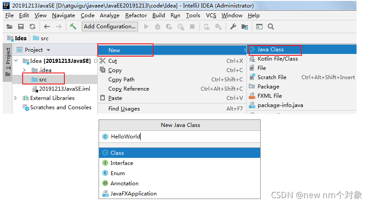The image size is (369, 203).
Task: Click Add Configuration button
Action: pyautogui.click(x=110, y=27)
